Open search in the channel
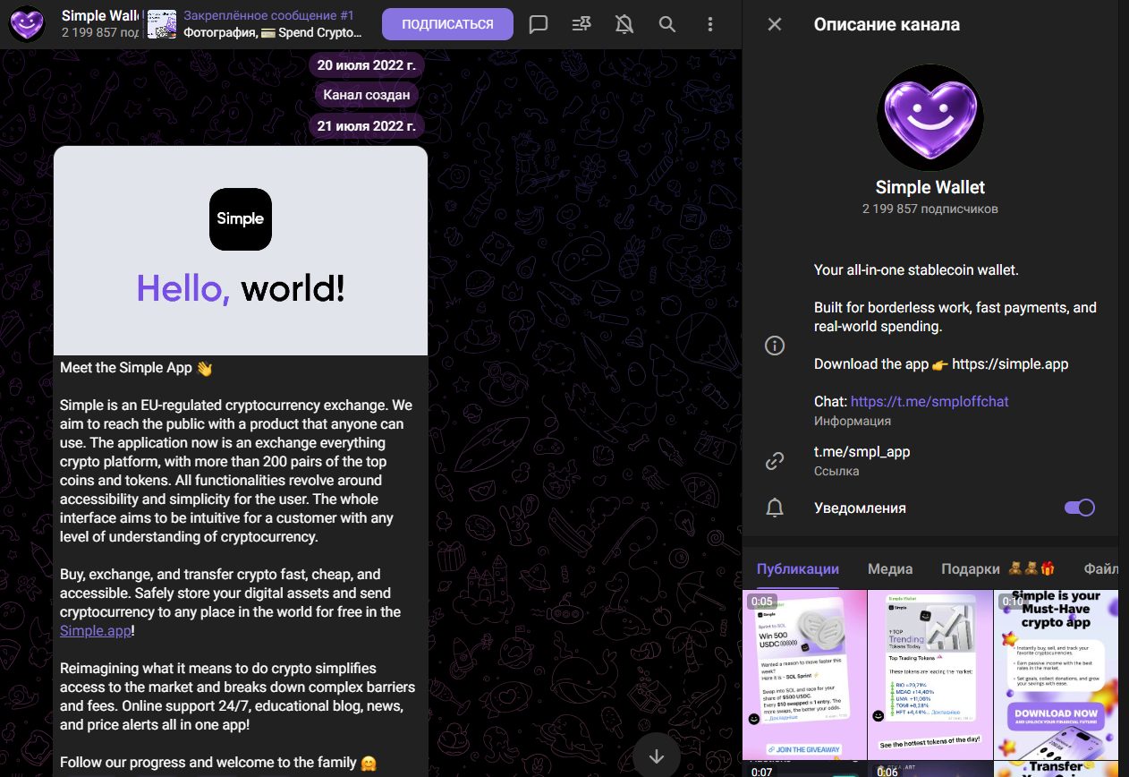This screenshot has height=777, width=1129. pyautogui.click(x=667, y=24)
